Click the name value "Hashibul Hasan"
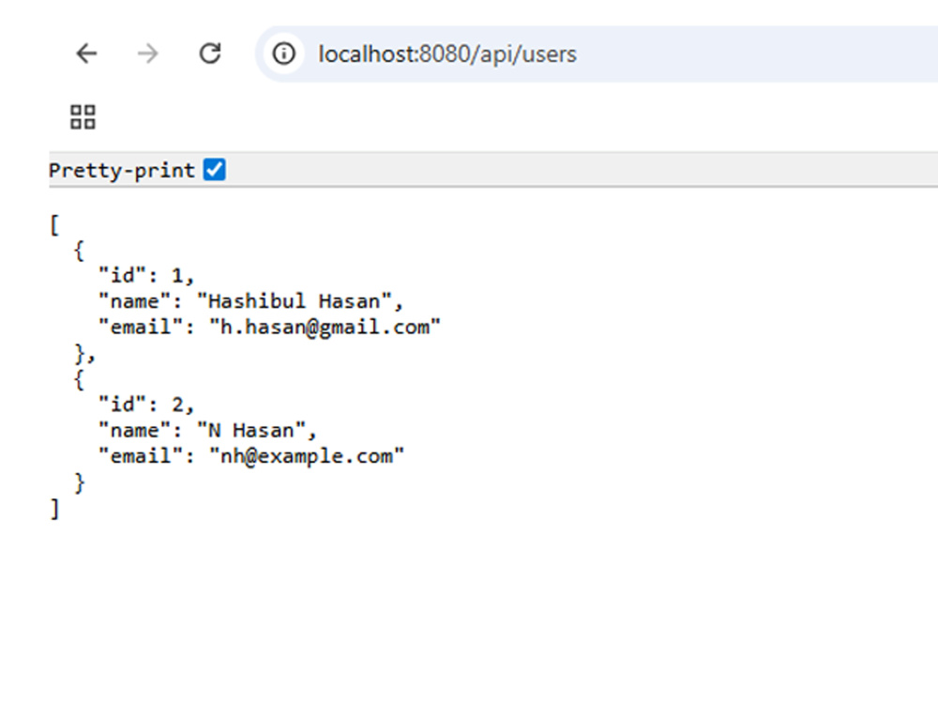Screen dimensions: 938x704 coord(294,301)
